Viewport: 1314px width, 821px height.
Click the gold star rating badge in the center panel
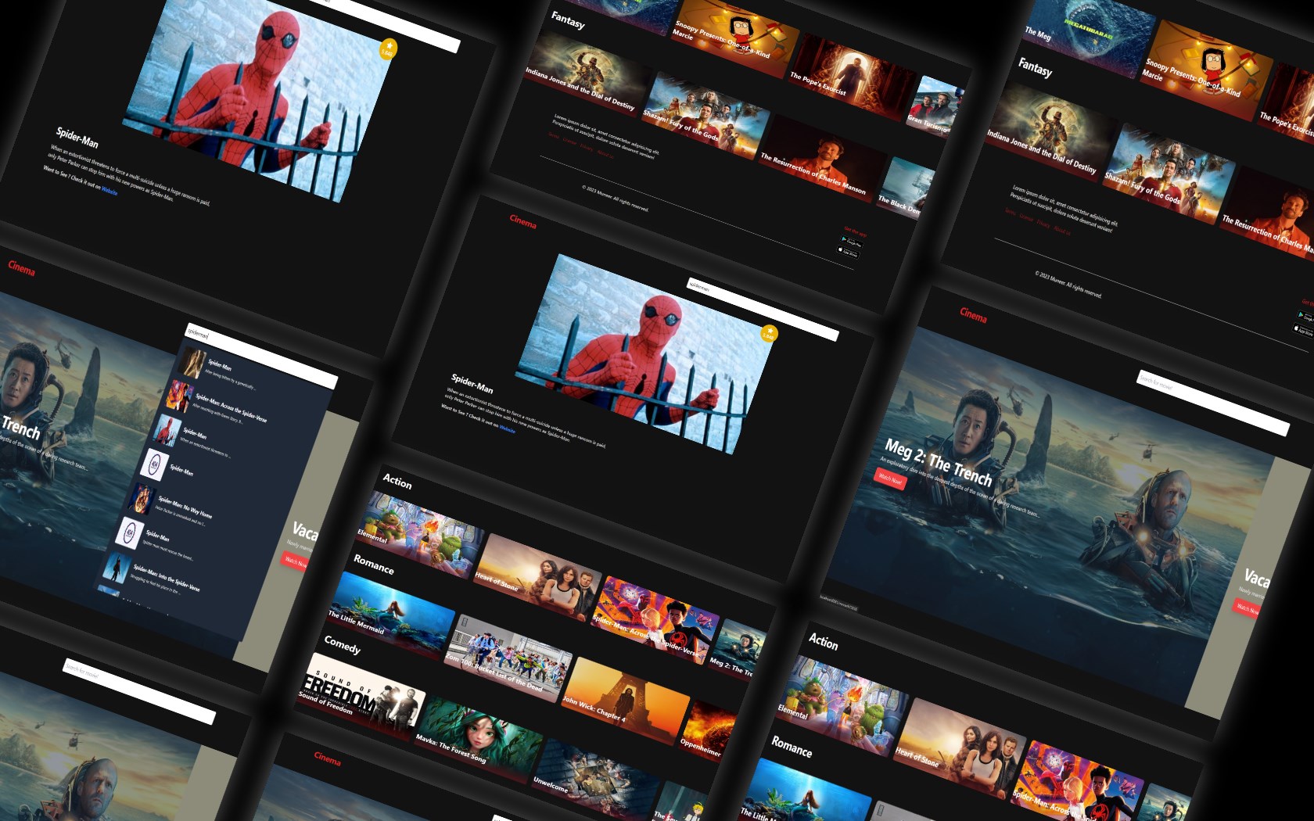click(769, 332)
